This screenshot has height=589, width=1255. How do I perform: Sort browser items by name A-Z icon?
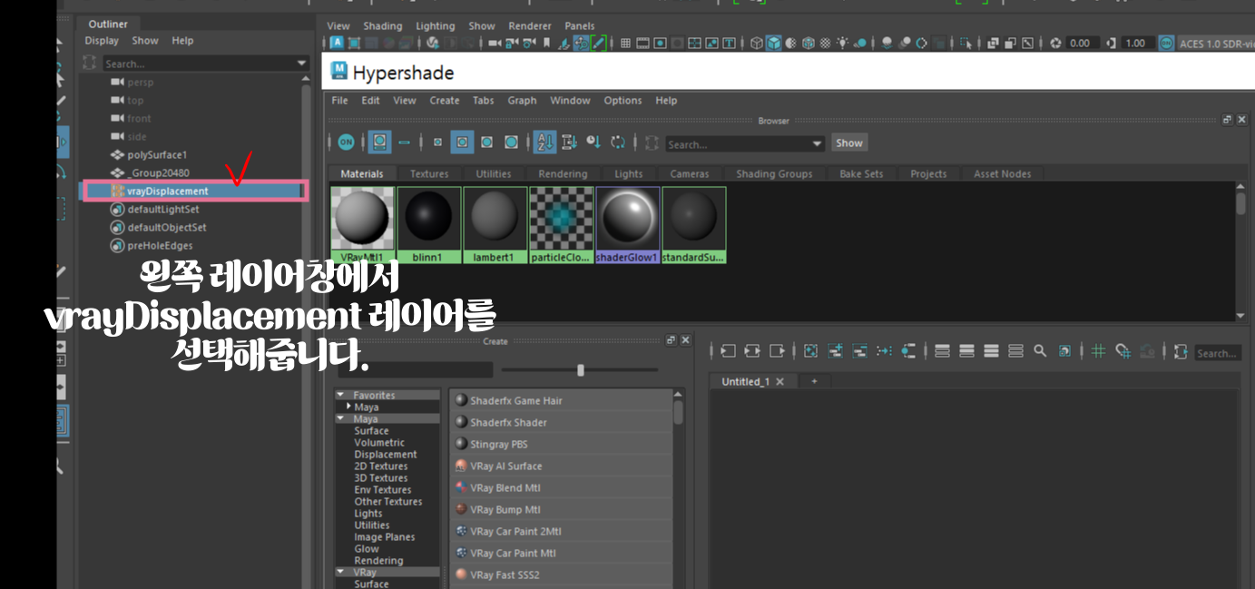[545, 142]
